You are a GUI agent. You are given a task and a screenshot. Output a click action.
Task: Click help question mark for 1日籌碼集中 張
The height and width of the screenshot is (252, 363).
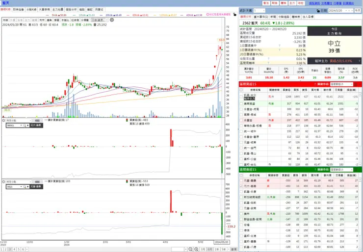point(280,46)
